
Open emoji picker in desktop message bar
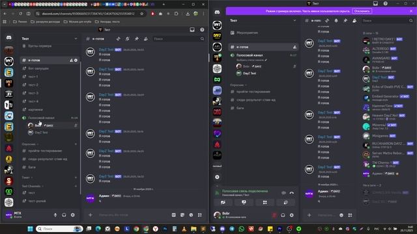click(x=341, y=215)
